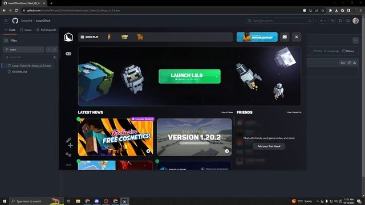Switch to the GitHub Code tab
This screenshot has height=205, width=365.
pyautogui.click(x=10, y=30)
